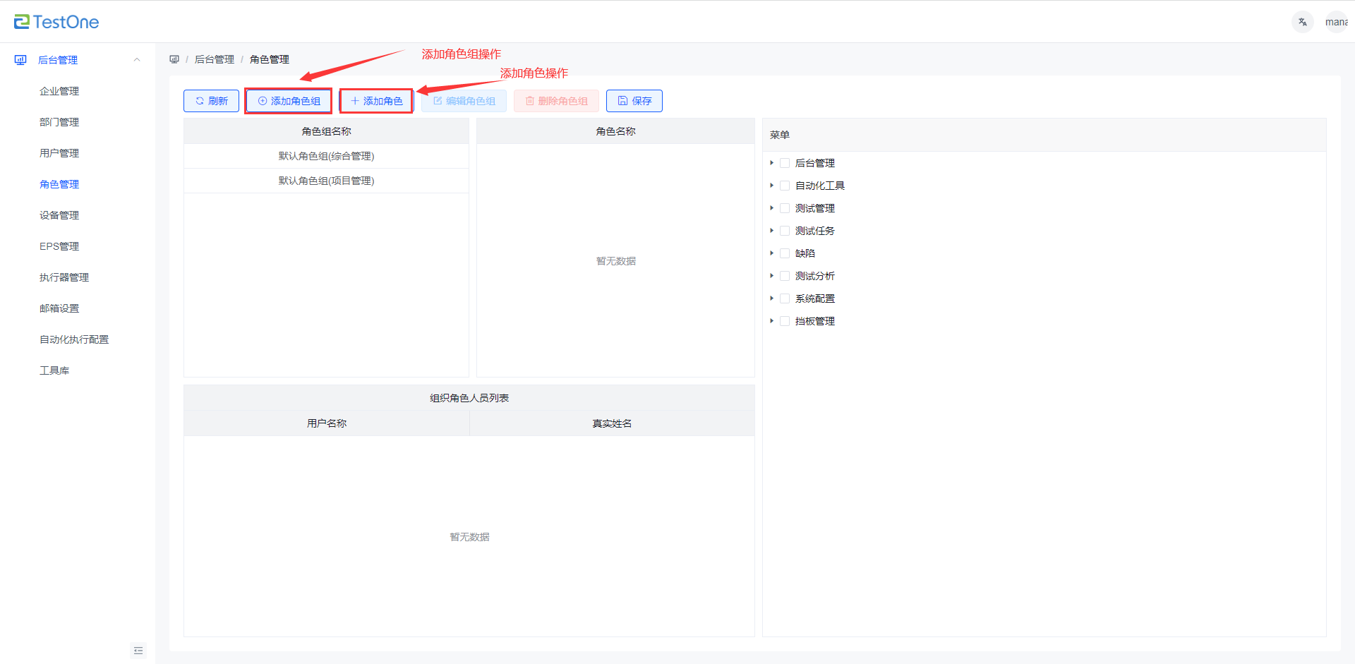Collapse the 后台管理 sidebar menu

point(137,60)
